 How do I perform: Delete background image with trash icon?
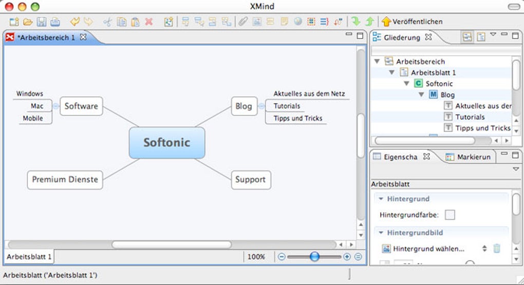click(x=497, y=248)
